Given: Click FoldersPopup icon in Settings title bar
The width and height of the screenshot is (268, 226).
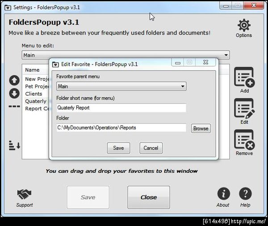Looking at the screenshot, I should pos(8,8).
